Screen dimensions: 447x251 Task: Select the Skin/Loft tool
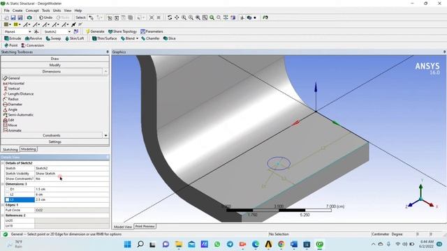coord(75,38)
